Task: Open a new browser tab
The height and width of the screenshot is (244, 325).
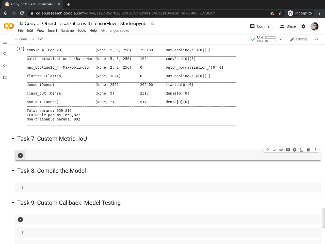Action: (69, 4)
